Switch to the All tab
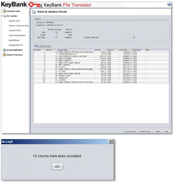The height and width of the screenshot is (182, 174). pyautogui.click(x=36, y=46)
